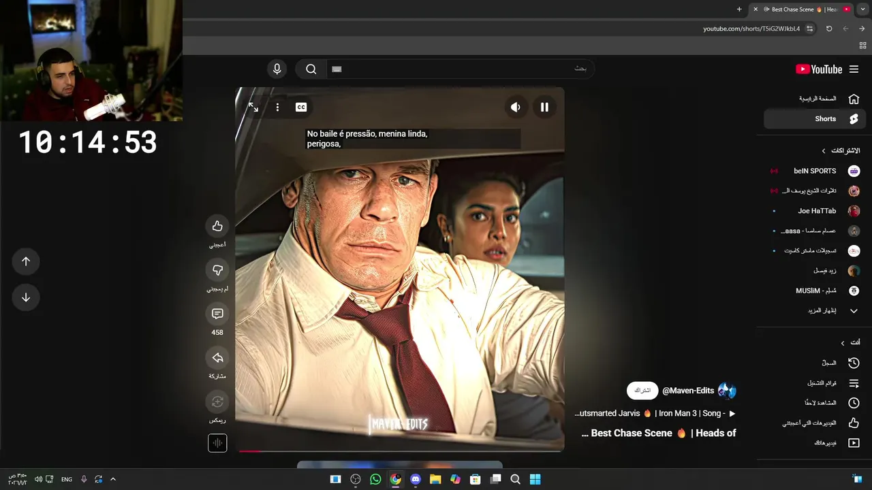Open WhatsApp from the taskbar
This screenshot has height=490, width=872.
click(375, 479)
